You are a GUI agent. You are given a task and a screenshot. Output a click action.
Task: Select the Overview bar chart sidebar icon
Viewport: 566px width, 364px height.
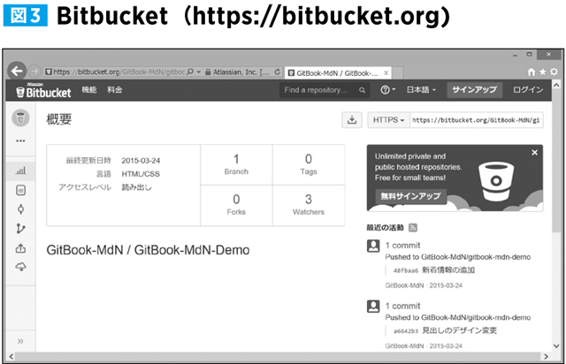[20, 171]
